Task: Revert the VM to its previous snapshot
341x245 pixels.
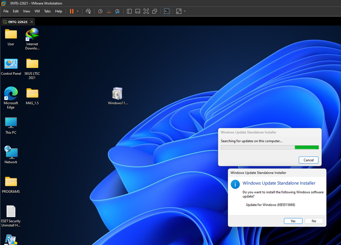Action: pos(109,11)
